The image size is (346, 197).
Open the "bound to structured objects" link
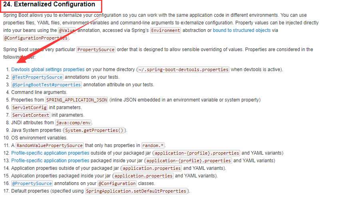coord(241,30)
